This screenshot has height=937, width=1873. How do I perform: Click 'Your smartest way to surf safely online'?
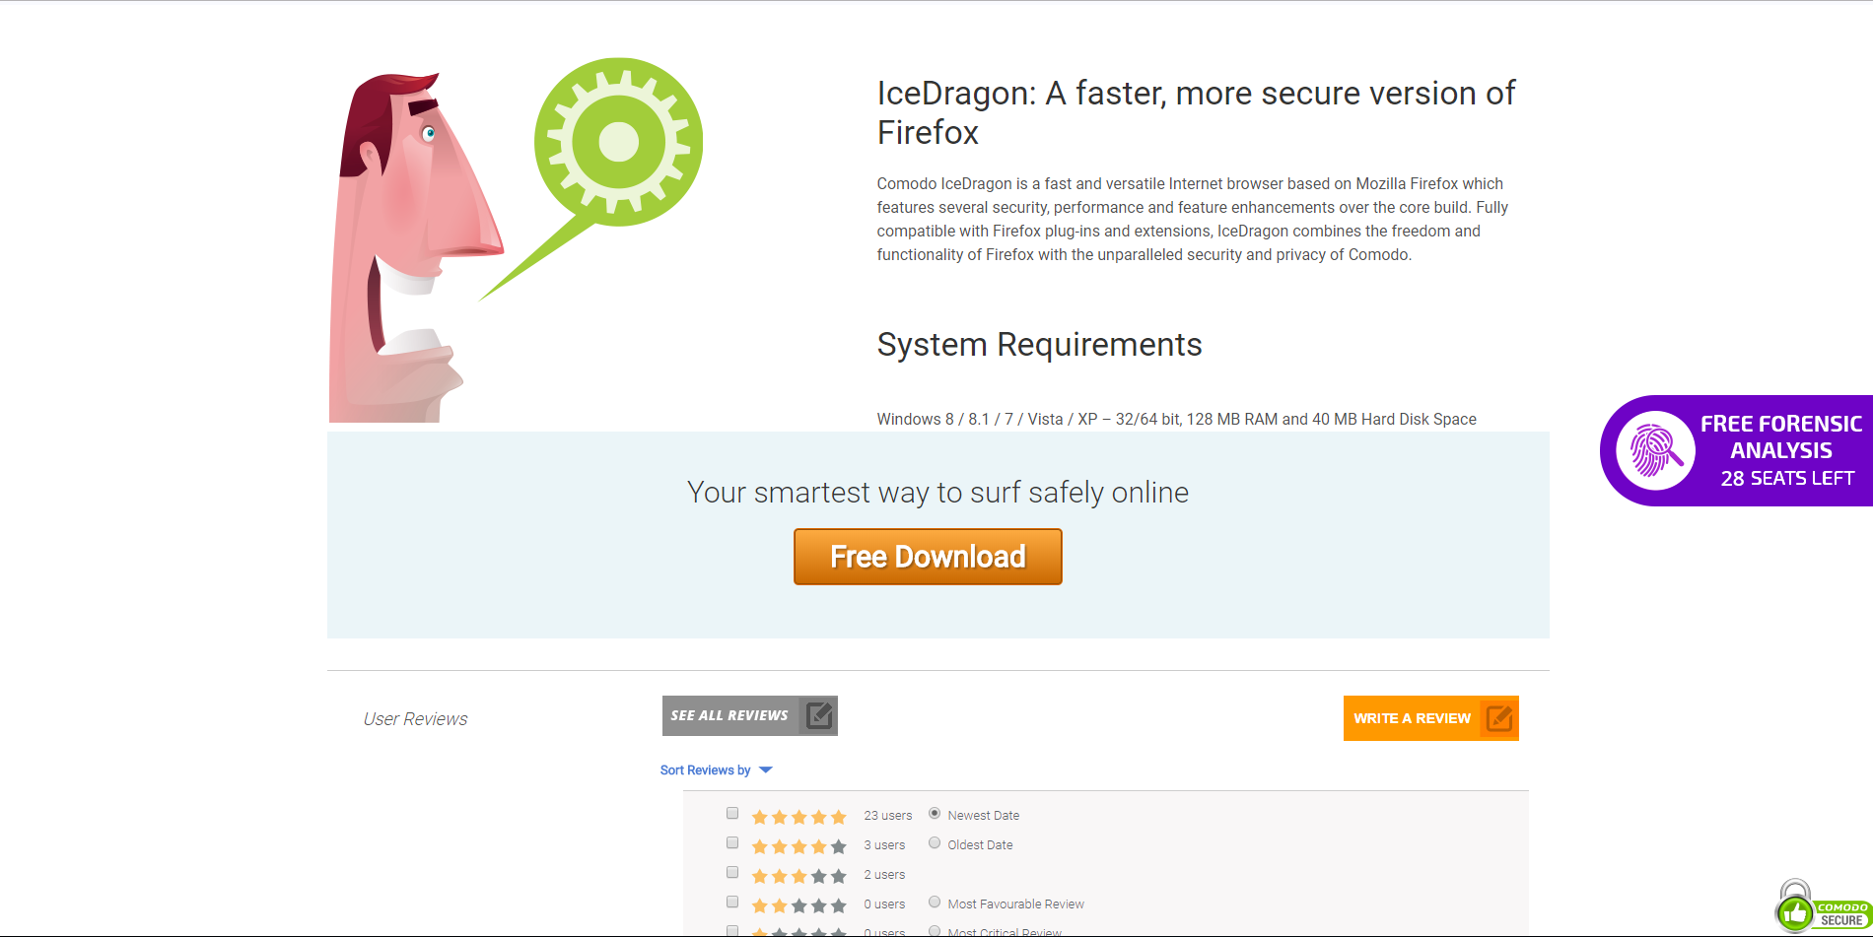(937, 493)
